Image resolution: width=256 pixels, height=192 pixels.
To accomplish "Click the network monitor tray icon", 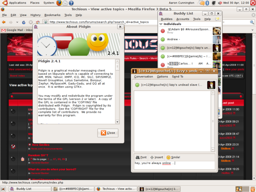I will point(213,3).
